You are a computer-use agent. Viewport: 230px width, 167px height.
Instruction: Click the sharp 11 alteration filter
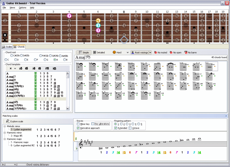click(x=47, y=68)
